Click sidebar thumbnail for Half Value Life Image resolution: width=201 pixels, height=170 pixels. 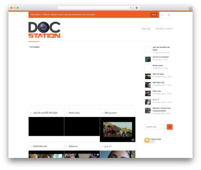click(148, 85)
